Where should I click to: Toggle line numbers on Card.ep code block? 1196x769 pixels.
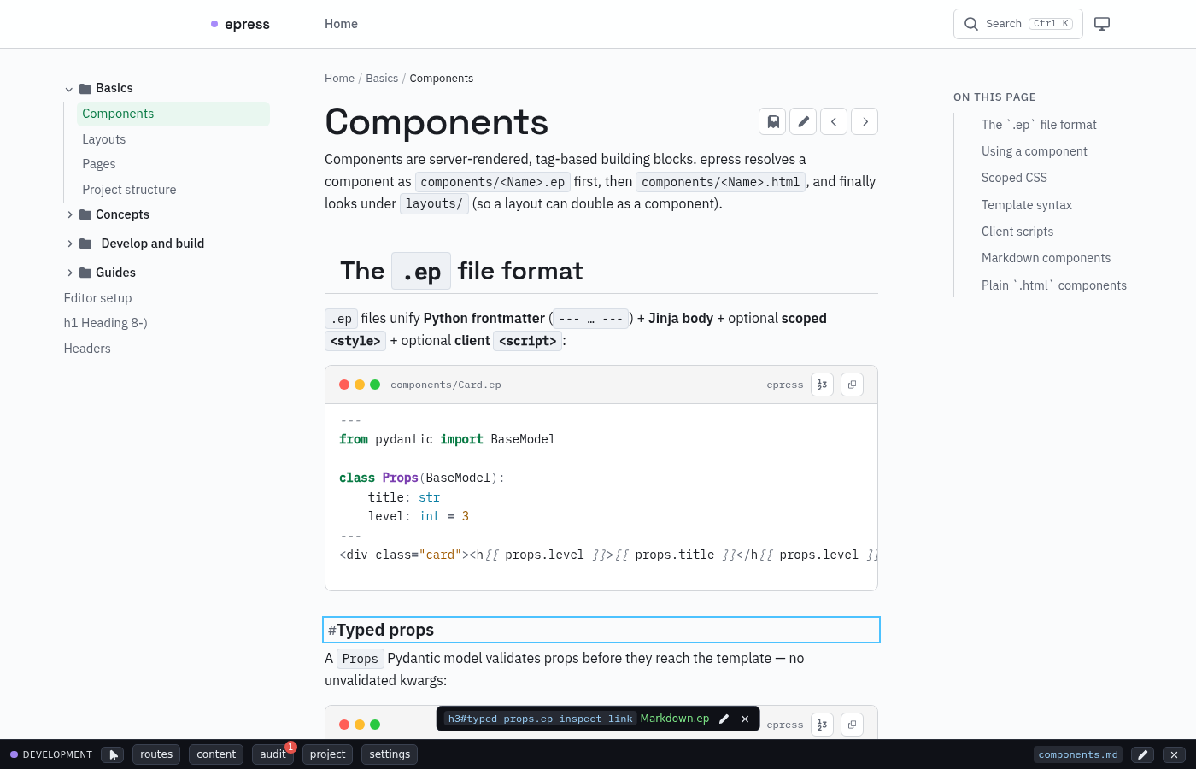tap(822, 384)
